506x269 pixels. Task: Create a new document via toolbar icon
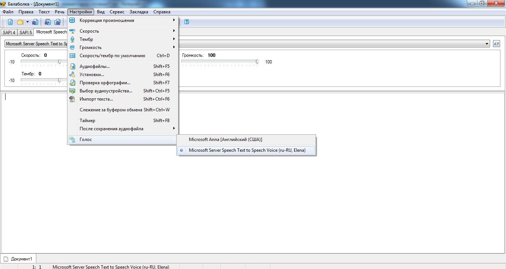tap(10, 22)
